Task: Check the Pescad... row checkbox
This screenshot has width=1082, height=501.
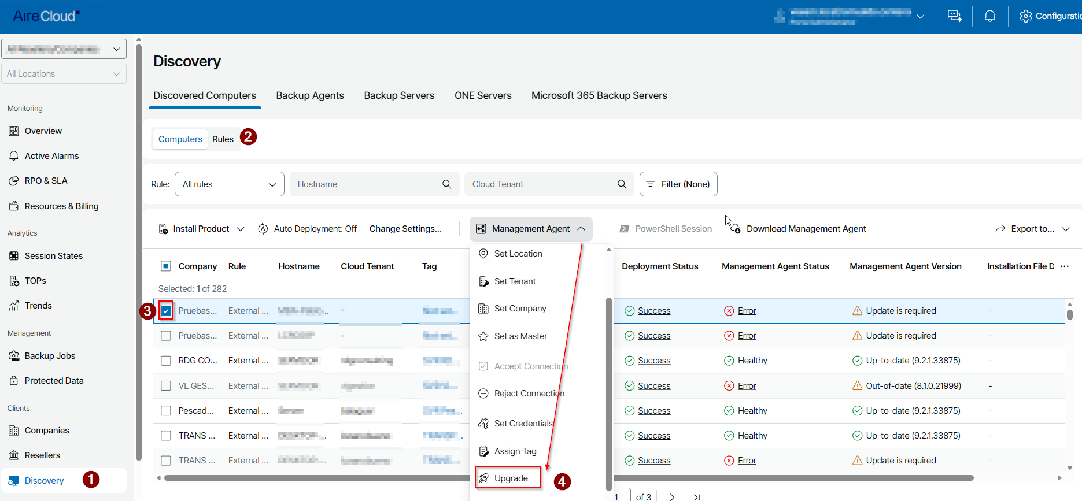Action: [x=166, y=411]
